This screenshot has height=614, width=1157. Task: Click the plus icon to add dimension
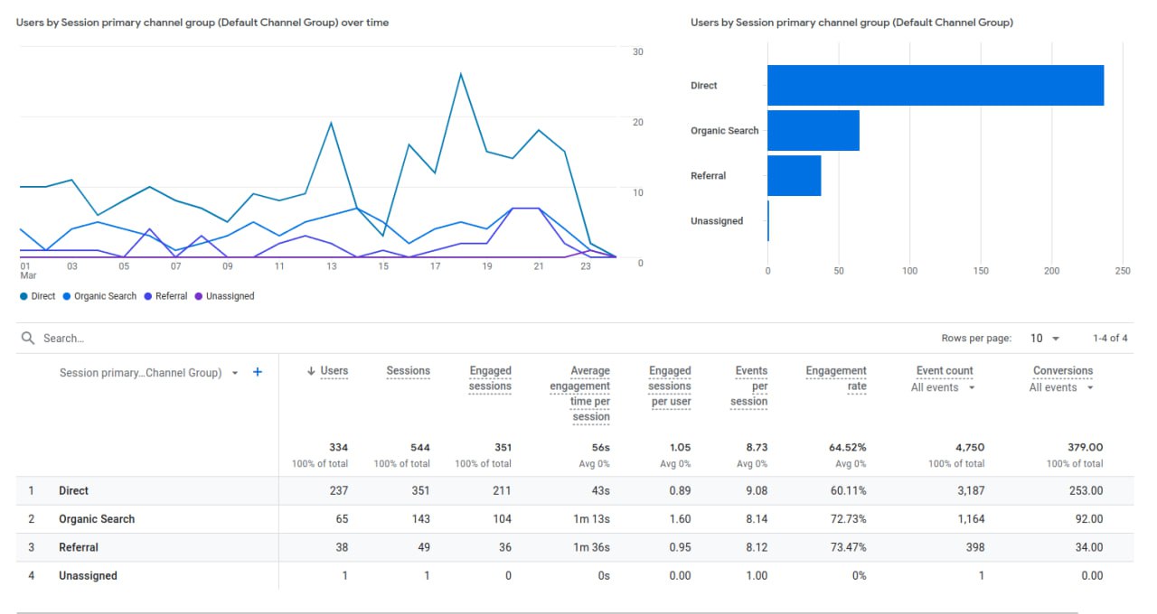point(258,372)
